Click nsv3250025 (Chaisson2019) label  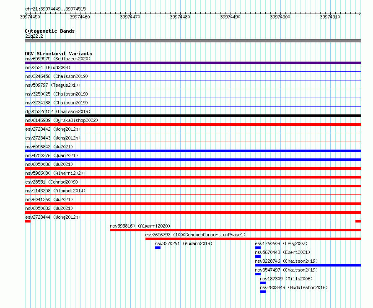(57, 94)
